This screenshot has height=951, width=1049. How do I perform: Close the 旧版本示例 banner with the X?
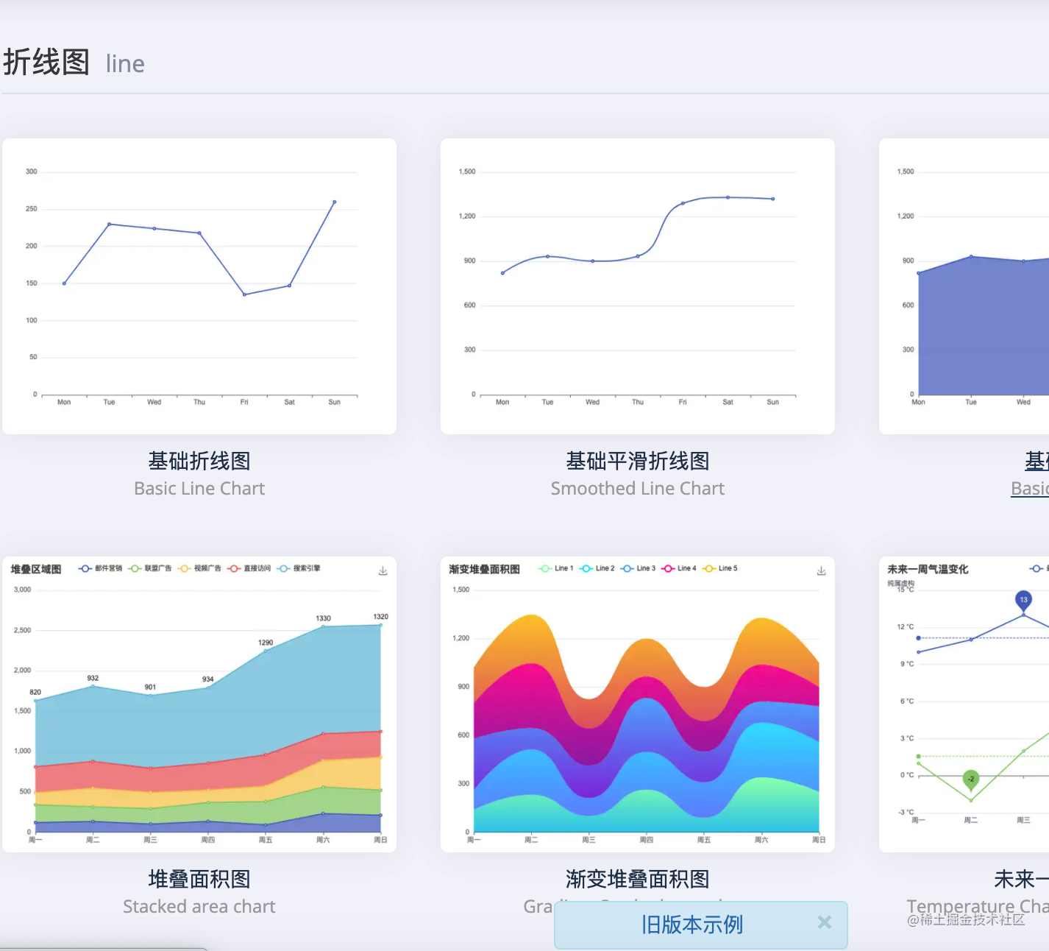coord(825,922)
